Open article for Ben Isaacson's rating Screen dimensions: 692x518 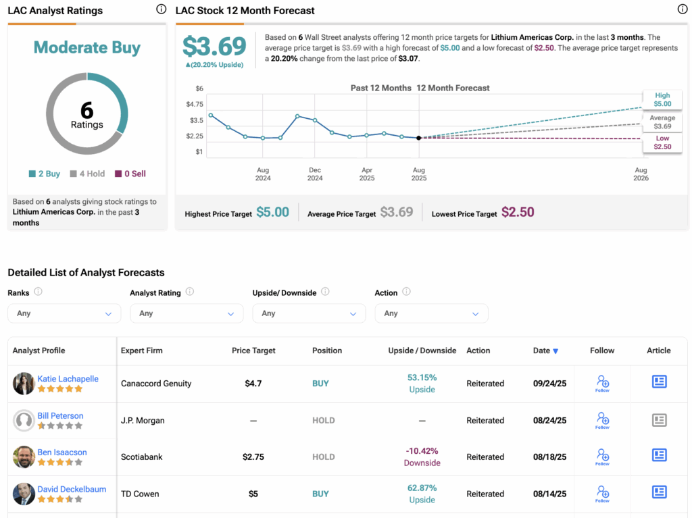[660, 455]
